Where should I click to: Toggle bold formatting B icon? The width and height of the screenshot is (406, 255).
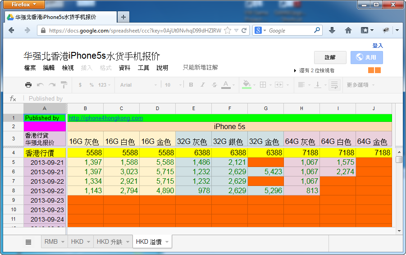click(191, 85)
